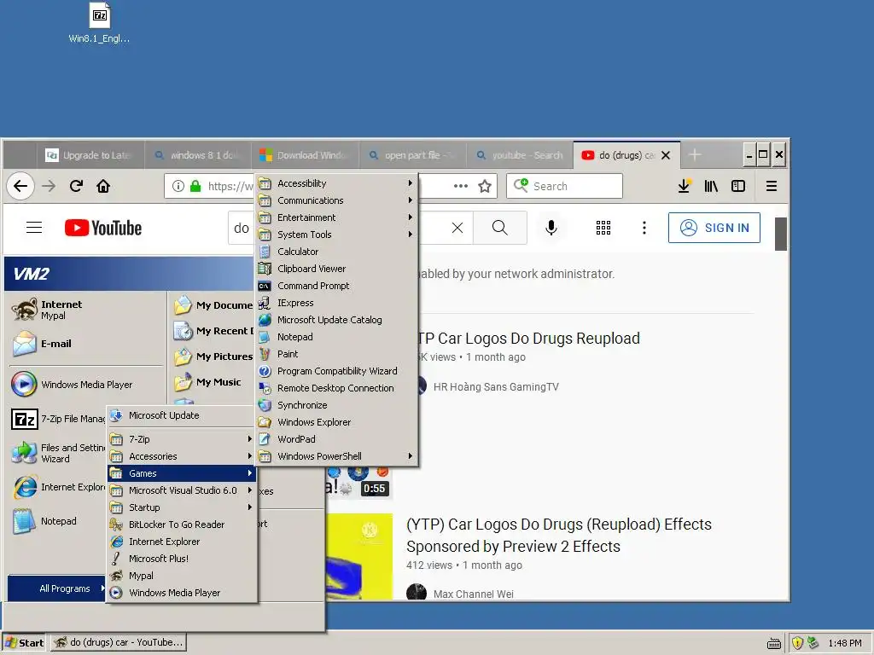The image size is (874, 655).
Task: Go to the YouTube logo home
Action: point(103,228)
